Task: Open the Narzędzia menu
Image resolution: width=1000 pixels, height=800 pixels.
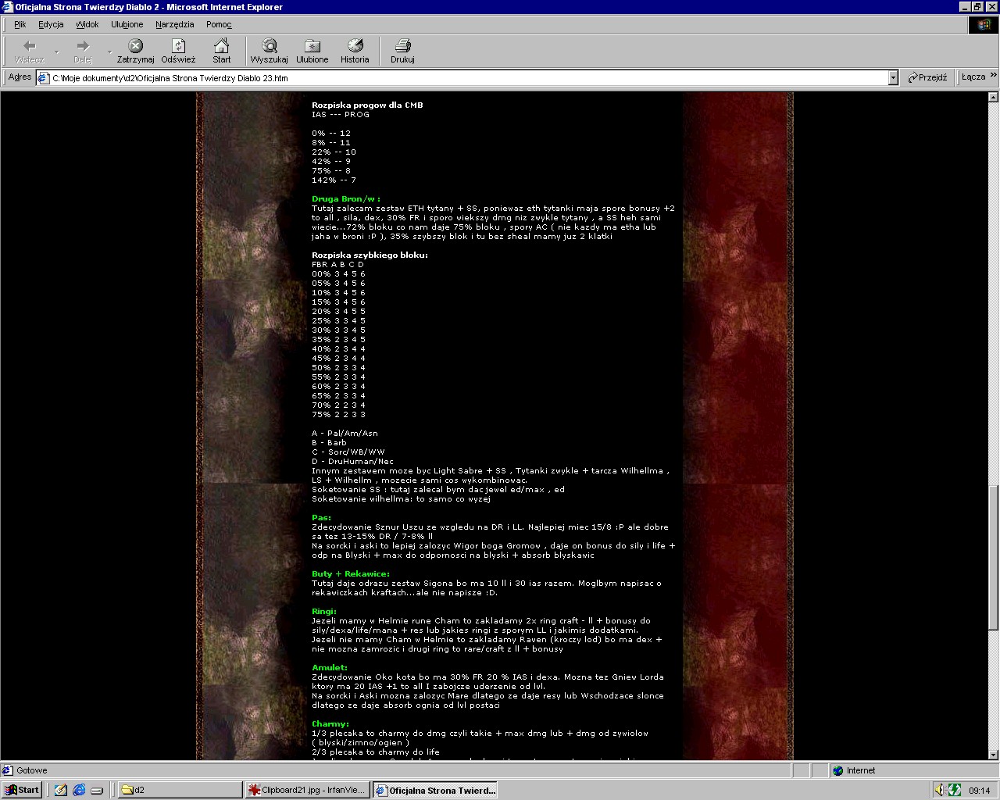Action: click(x=174, y=24)
